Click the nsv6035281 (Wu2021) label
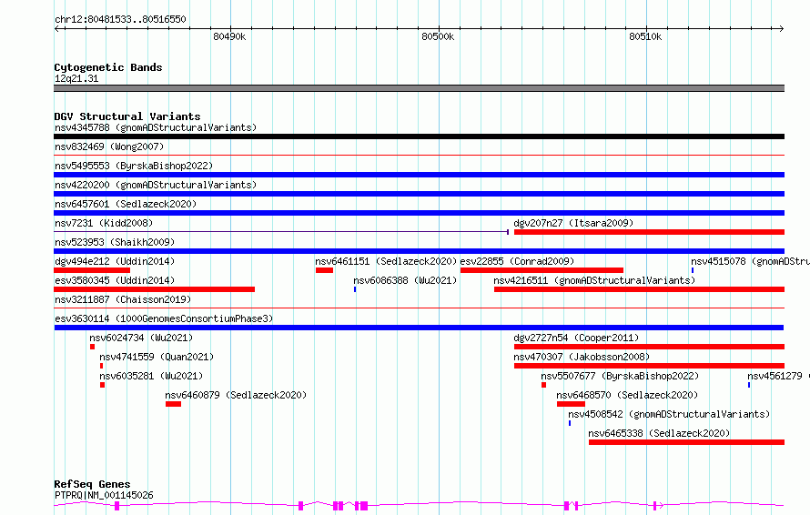Viewport: 810px width, 515px height. (x=151, y=376)
